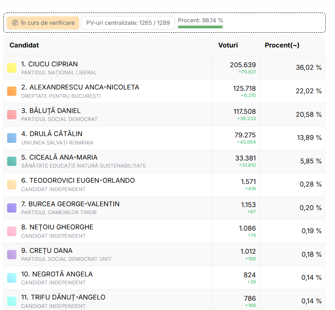The height and width of the screenshot is (310, 335).
Task: Select the Trifu Dănuț-Angelo candidate name
Action: tap(63, 297)
